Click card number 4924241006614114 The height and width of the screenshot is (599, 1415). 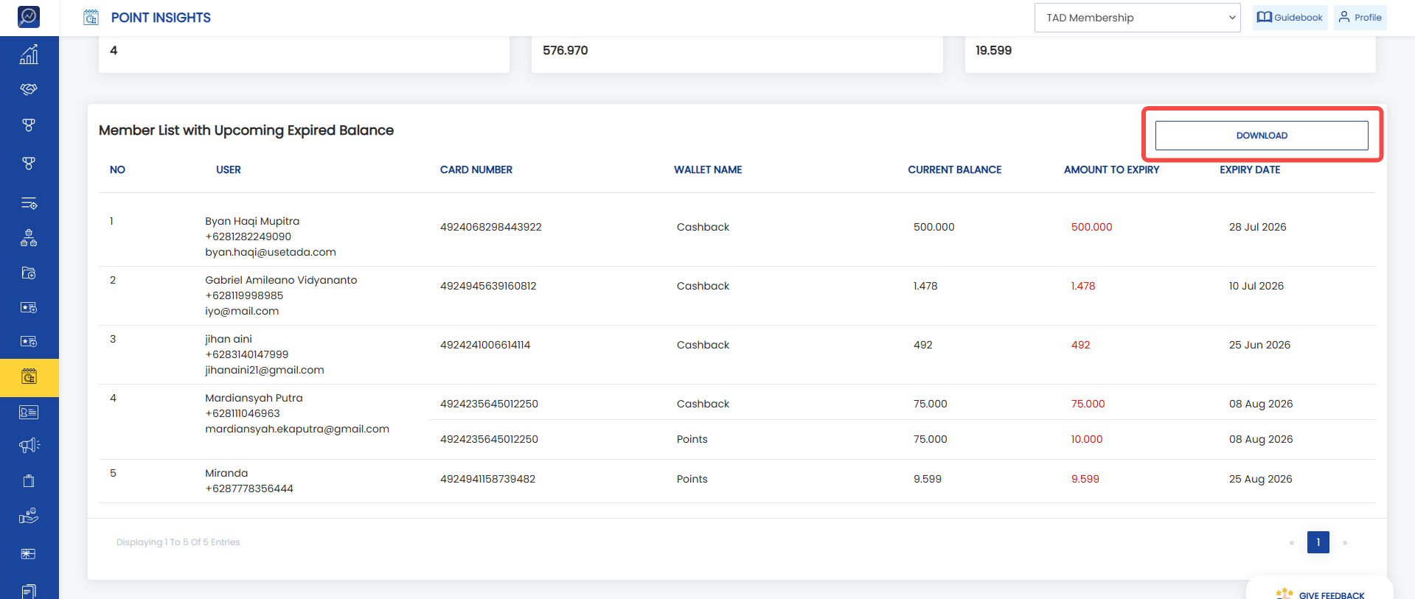point(485,345)
